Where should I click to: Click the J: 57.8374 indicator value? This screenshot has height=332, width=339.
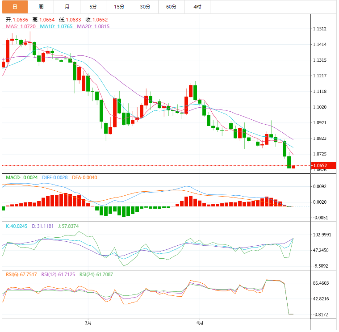tap(68, 226)
